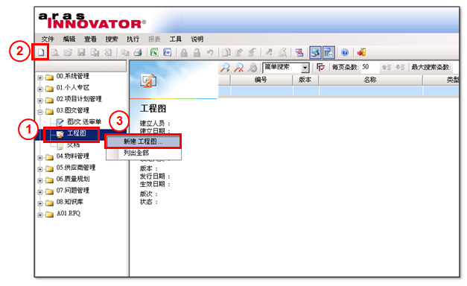Select the 图/文 送审单 tree item
467x286 pixels.
pyautogui.click(x=84, y=121)
